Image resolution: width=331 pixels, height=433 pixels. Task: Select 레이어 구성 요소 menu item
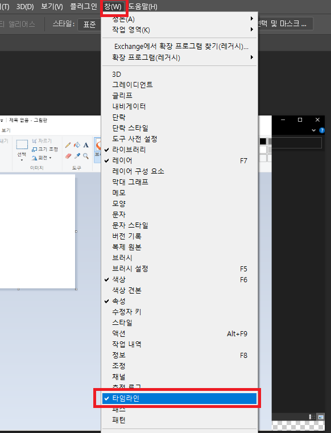180,171
